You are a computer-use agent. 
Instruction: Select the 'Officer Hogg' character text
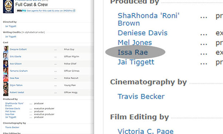coord(71,92)
